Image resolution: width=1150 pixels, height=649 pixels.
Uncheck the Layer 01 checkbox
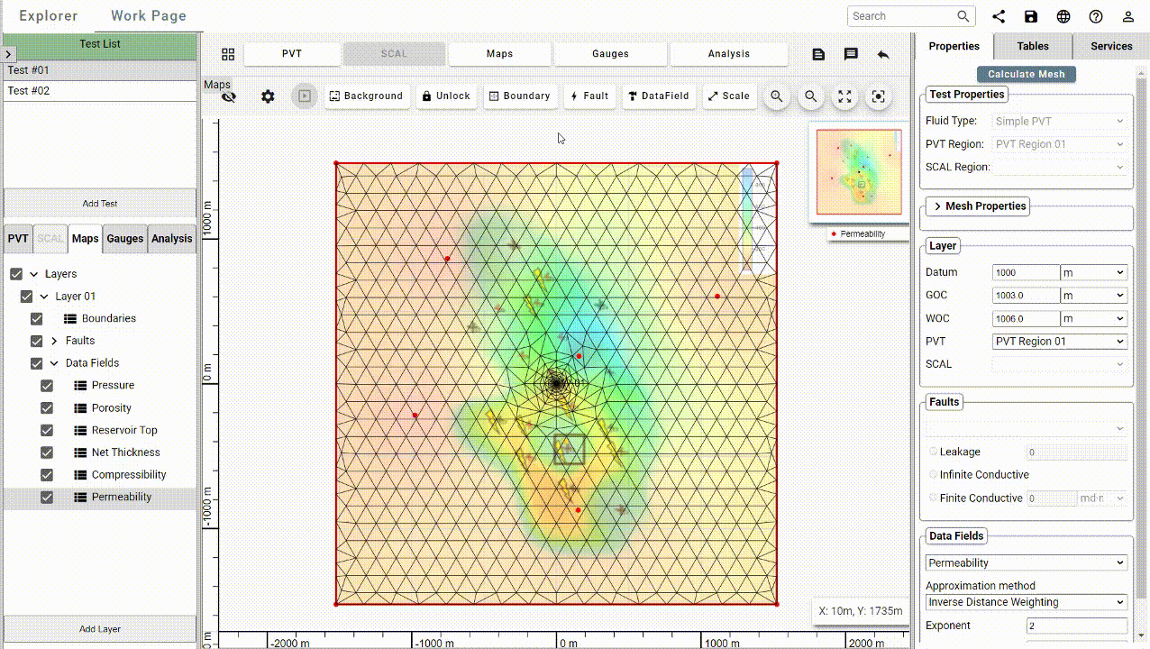[26, 297]
